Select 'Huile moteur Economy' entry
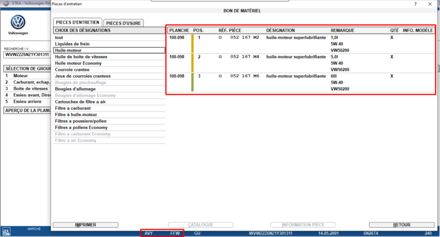The width and height of the screenshot is (440, 237). 109,63
